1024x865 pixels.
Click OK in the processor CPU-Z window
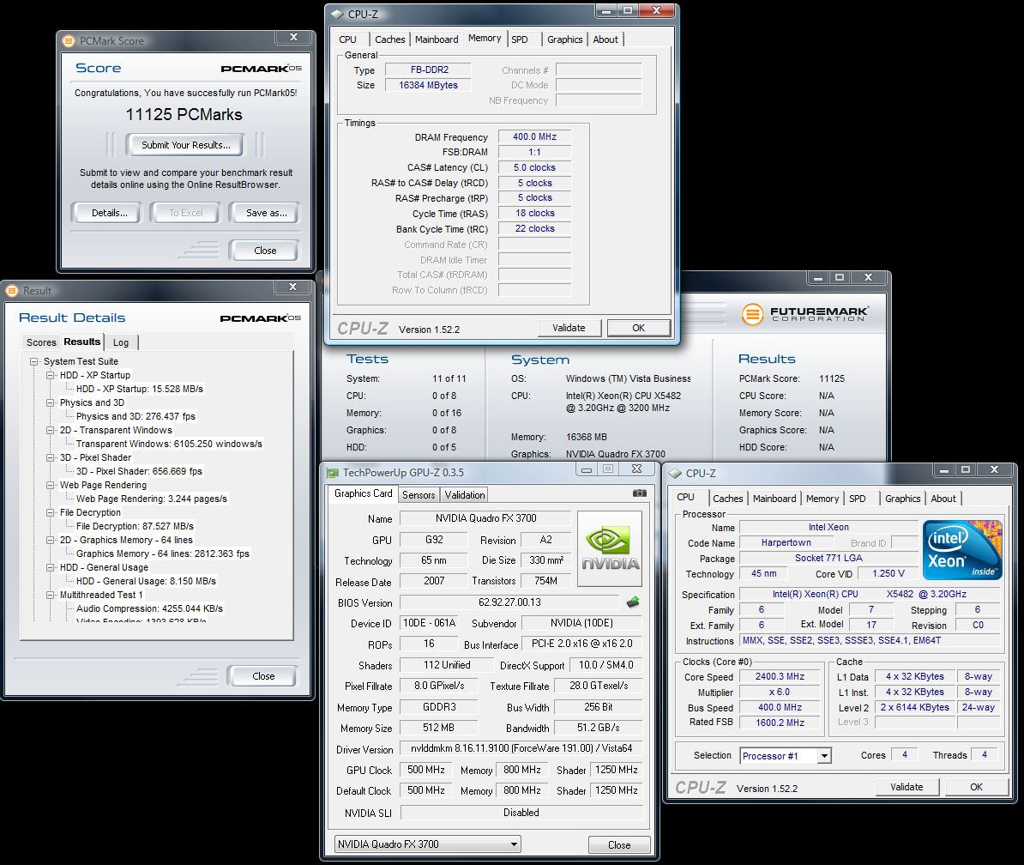pos(976,787)
